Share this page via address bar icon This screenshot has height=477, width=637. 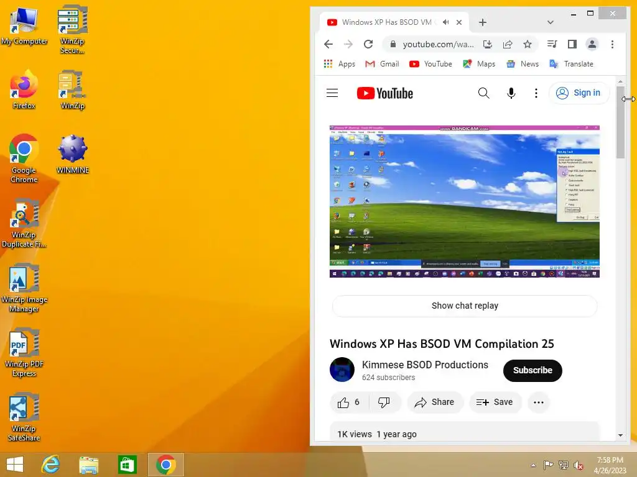(x=508, y=44)
